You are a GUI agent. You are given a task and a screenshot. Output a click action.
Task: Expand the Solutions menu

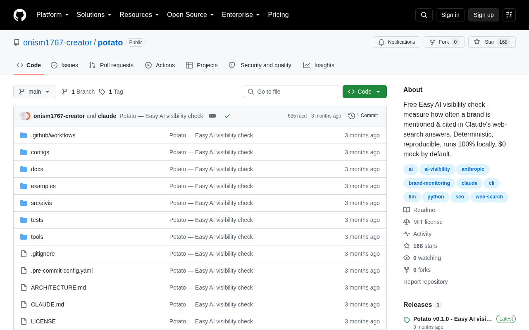[x=94, y=15]
